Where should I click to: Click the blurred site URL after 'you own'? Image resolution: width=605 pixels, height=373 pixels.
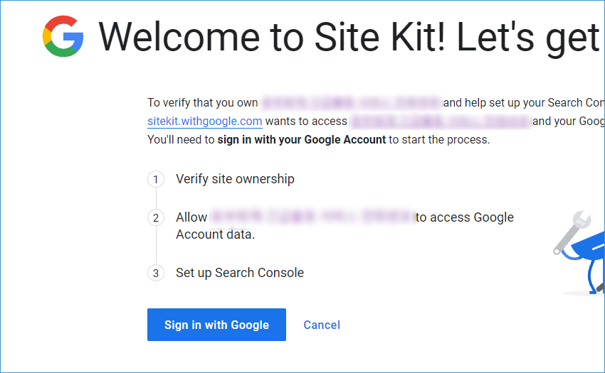(351, 102)
